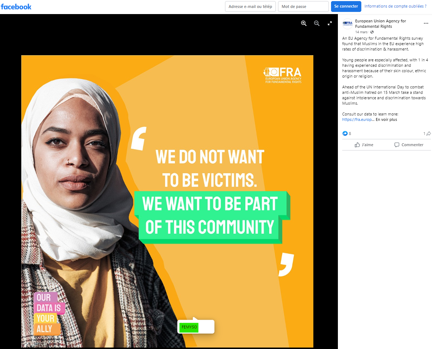Select the paragraph starting 'Ahead of the UN International Day'
The image size is (432, 349).
coord(384,95)
